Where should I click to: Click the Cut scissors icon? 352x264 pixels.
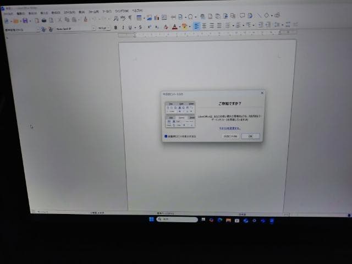tap(60, 20)
